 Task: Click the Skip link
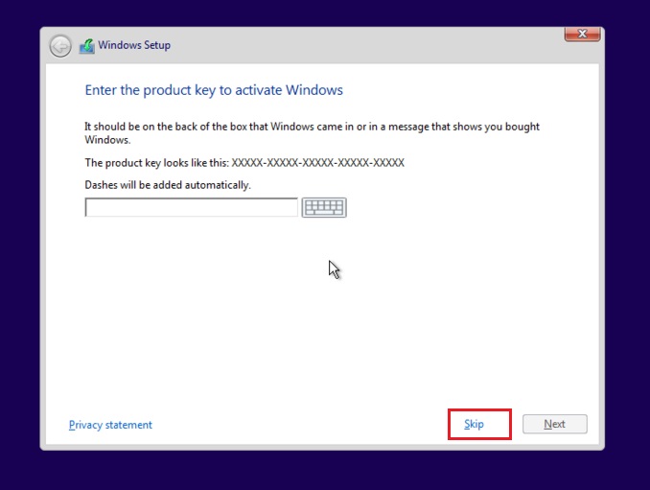click(x=474, y=424)
